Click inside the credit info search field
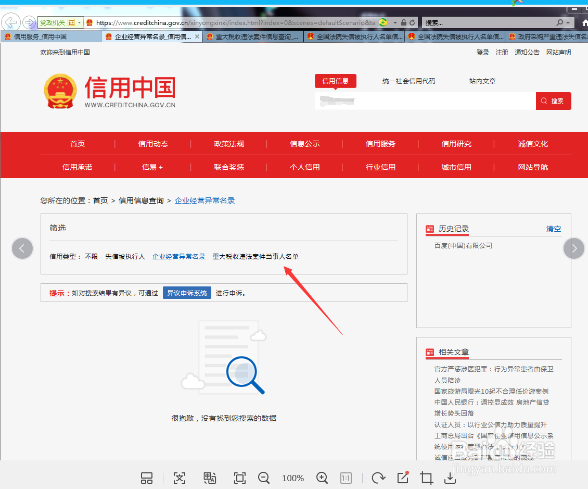 (421, 101)
